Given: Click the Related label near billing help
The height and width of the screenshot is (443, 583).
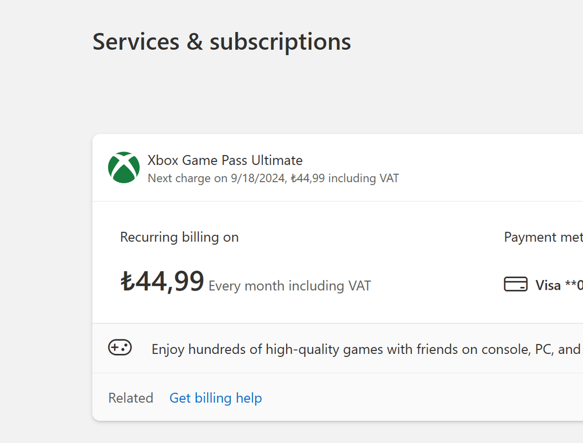Looking at the screenshot, I should click(x=130, y=398).
